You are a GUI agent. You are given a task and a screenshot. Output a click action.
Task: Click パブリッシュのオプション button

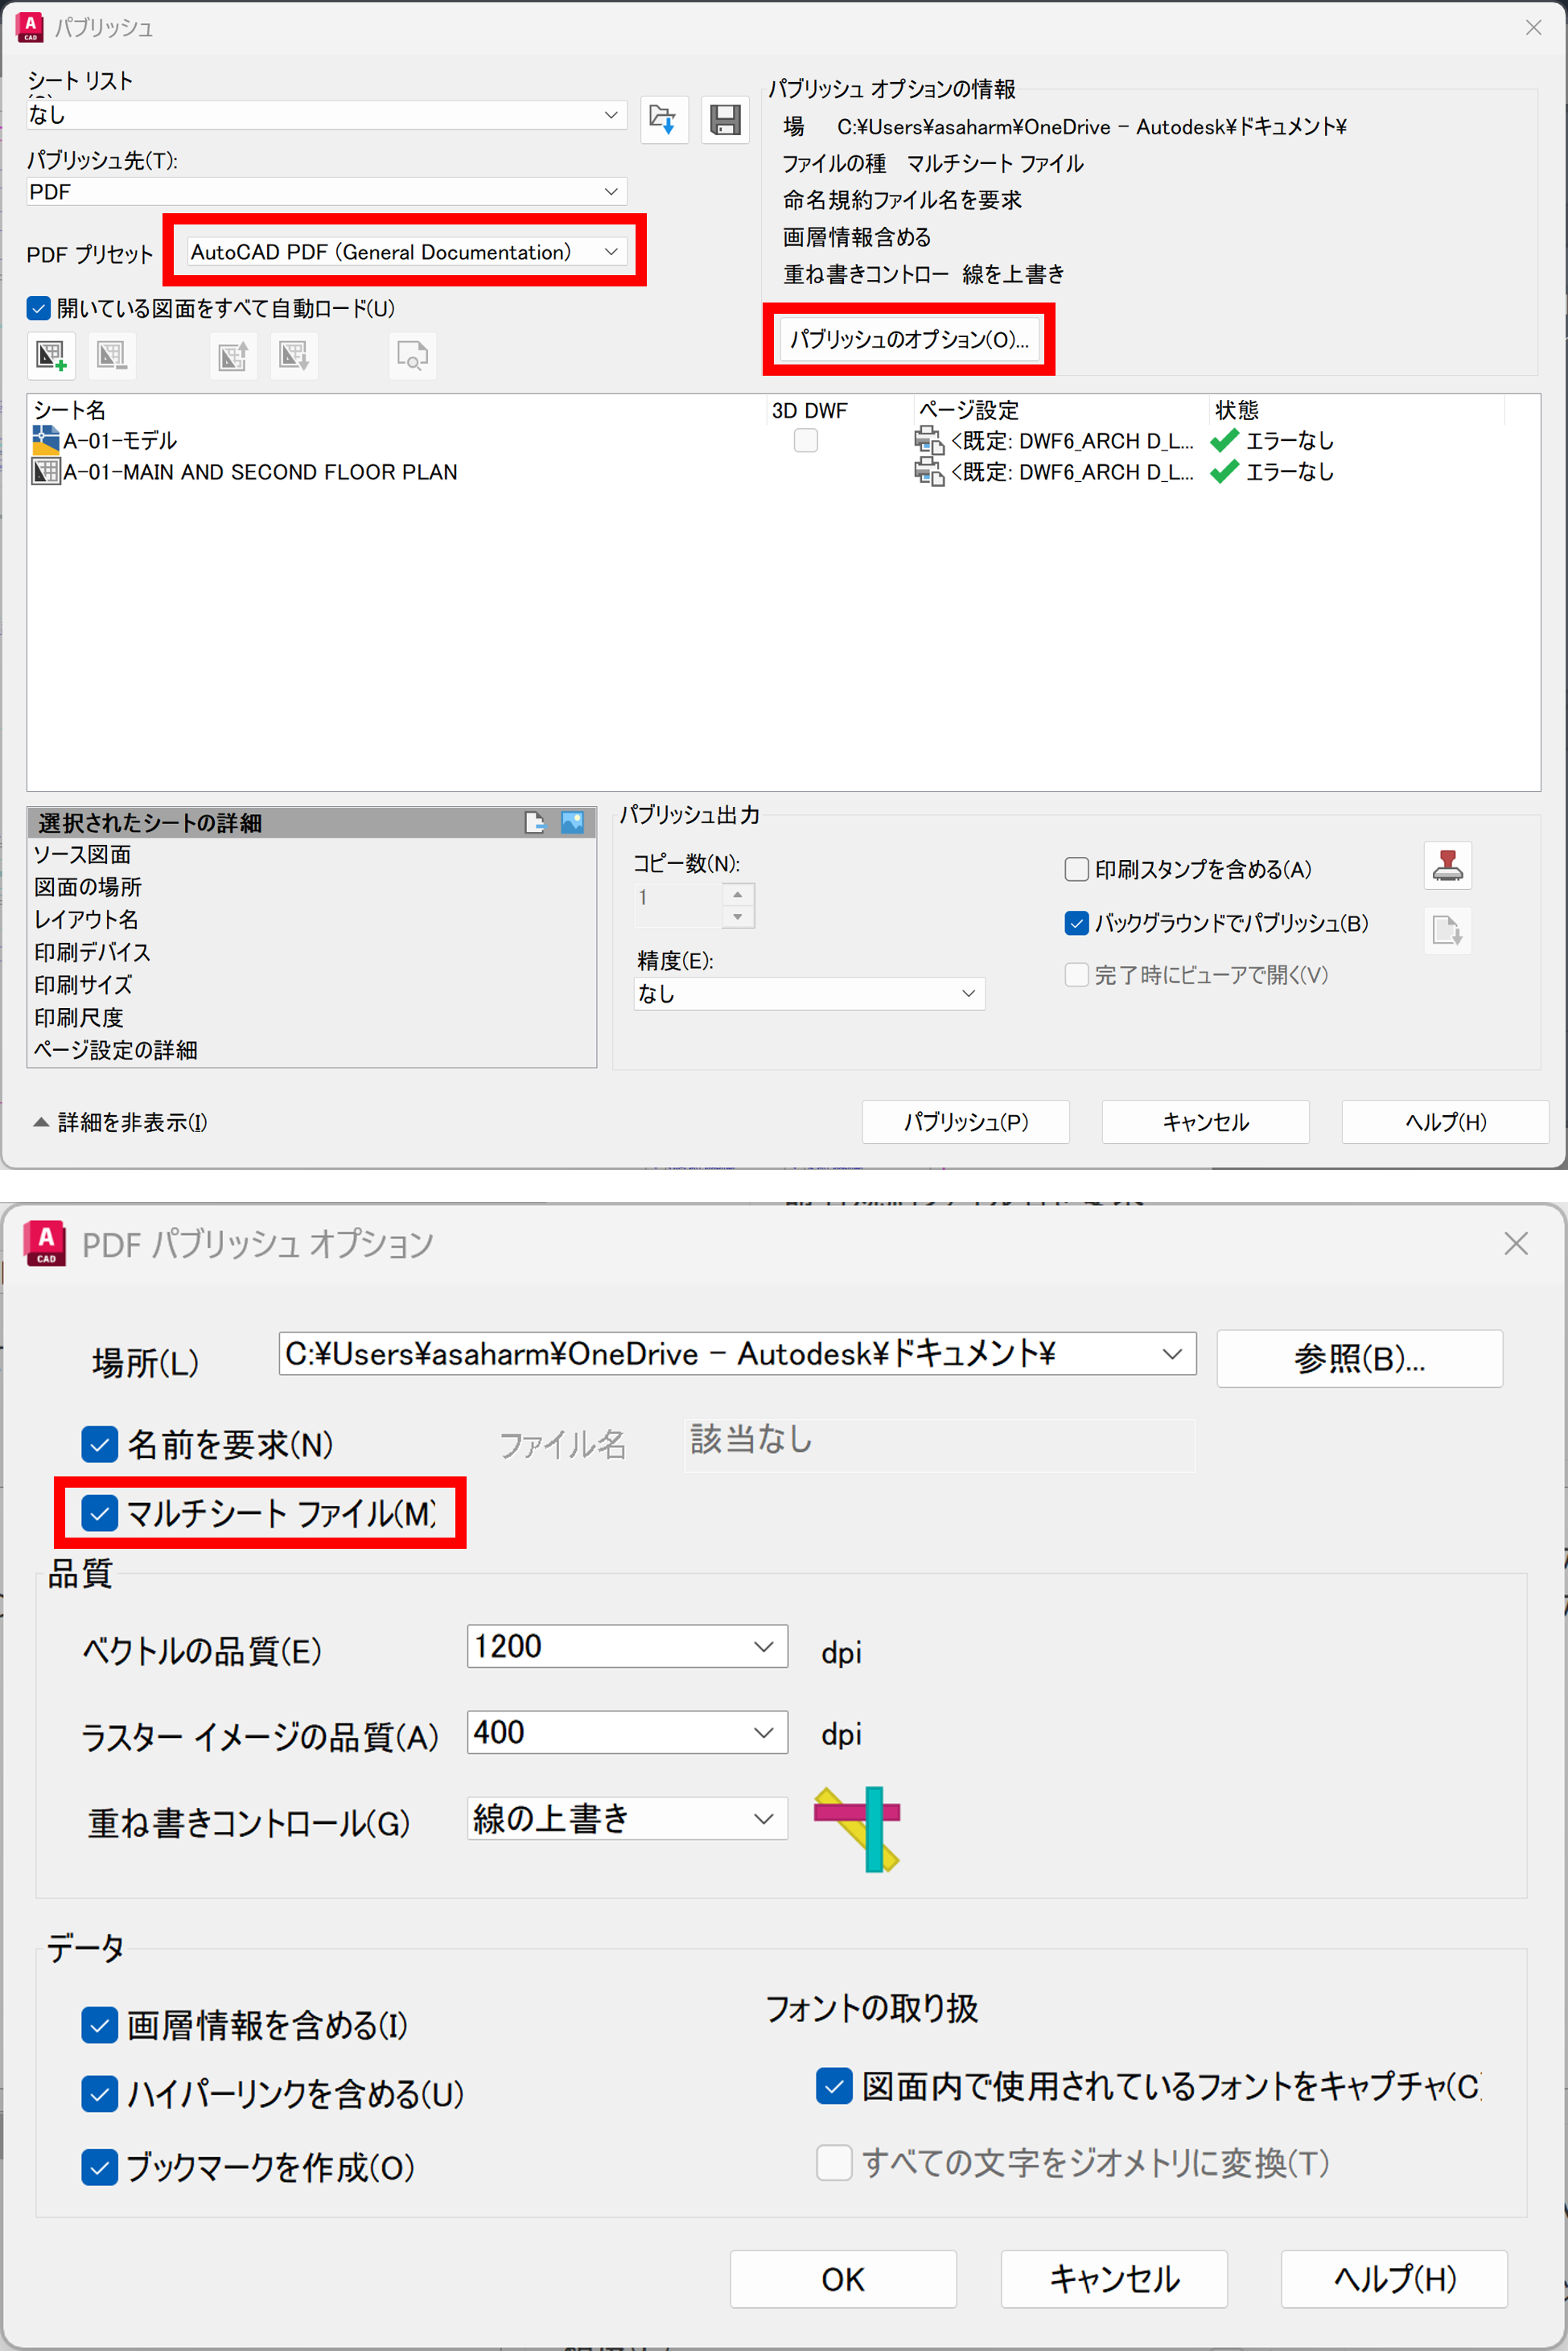pyautogui.click(x=909, y=340)
